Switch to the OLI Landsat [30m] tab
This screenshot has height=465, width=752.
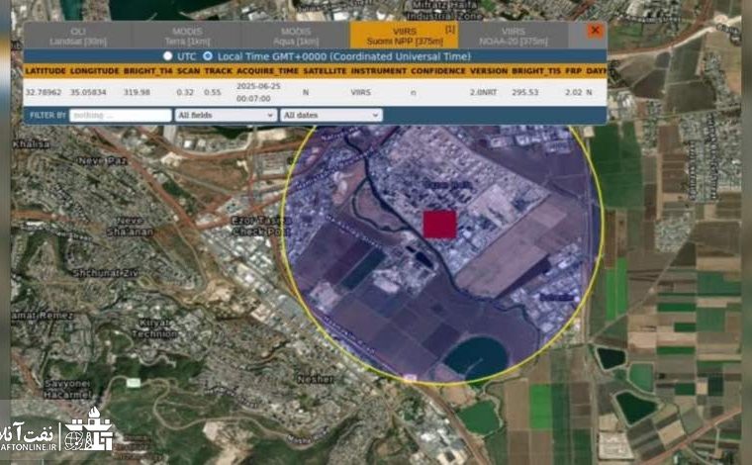(78, 37)
